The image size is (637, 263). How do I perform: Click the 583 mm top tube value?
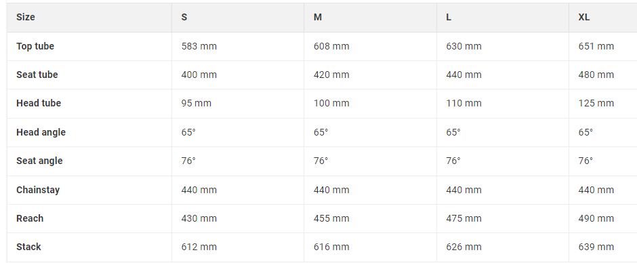click(x=199, y=46)
